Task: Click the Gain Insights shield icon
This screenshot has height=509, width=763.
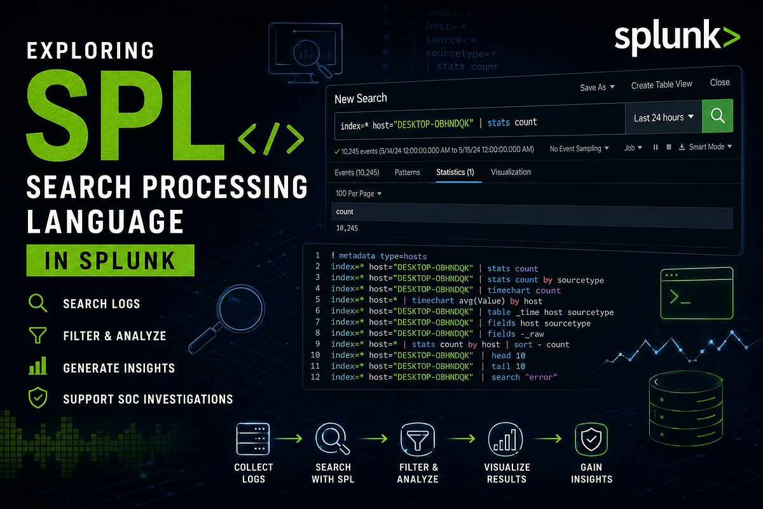Action: coord(591,439)
